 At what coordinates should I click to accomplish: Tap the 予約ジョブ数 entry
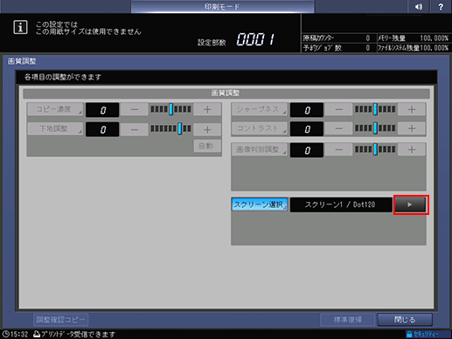[337, 48]
